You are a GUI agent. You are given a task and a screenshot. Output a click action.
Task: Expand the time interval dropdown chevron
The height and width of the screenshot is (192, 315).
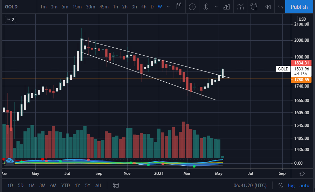pos(168,7)
